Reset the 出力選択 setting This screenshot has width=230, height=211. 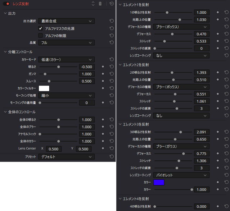tap(112, 21)
